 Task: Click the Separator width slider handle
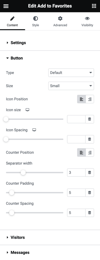(x=23, y=173)
